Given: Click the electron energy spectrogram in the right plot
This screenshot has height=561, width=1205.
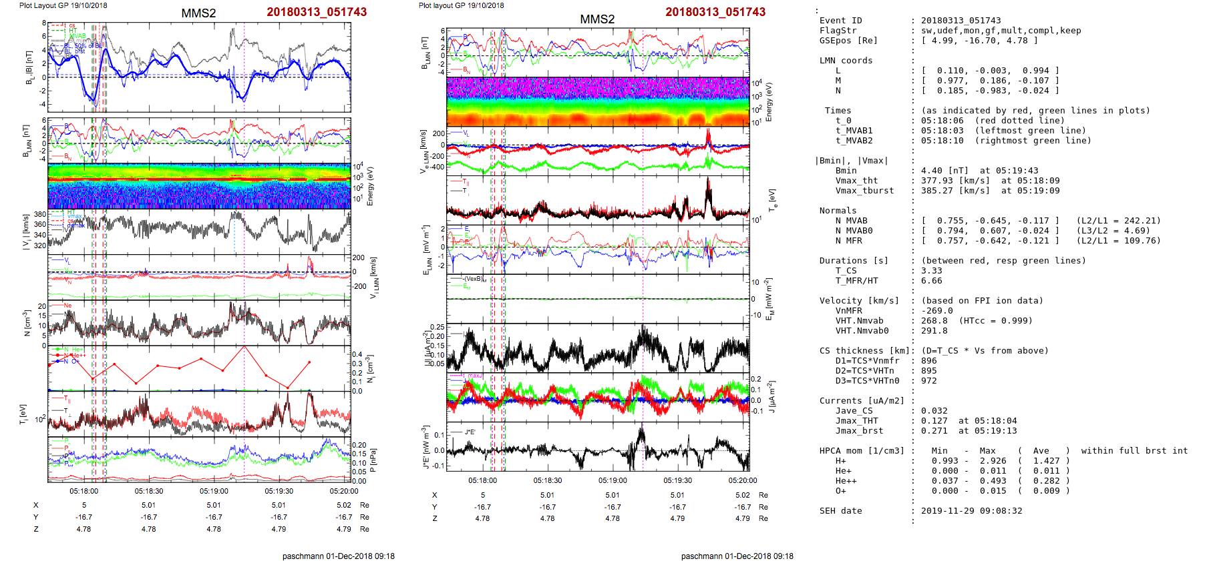Looking at the screenshot, I should pos(598,101).
